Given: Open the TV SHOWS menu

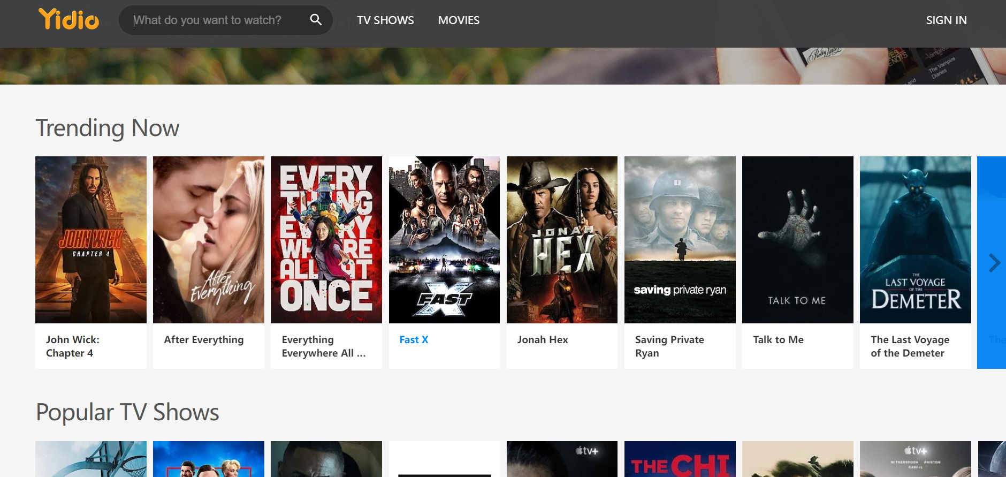Looking at the screenshot, I should pos(385,20).
